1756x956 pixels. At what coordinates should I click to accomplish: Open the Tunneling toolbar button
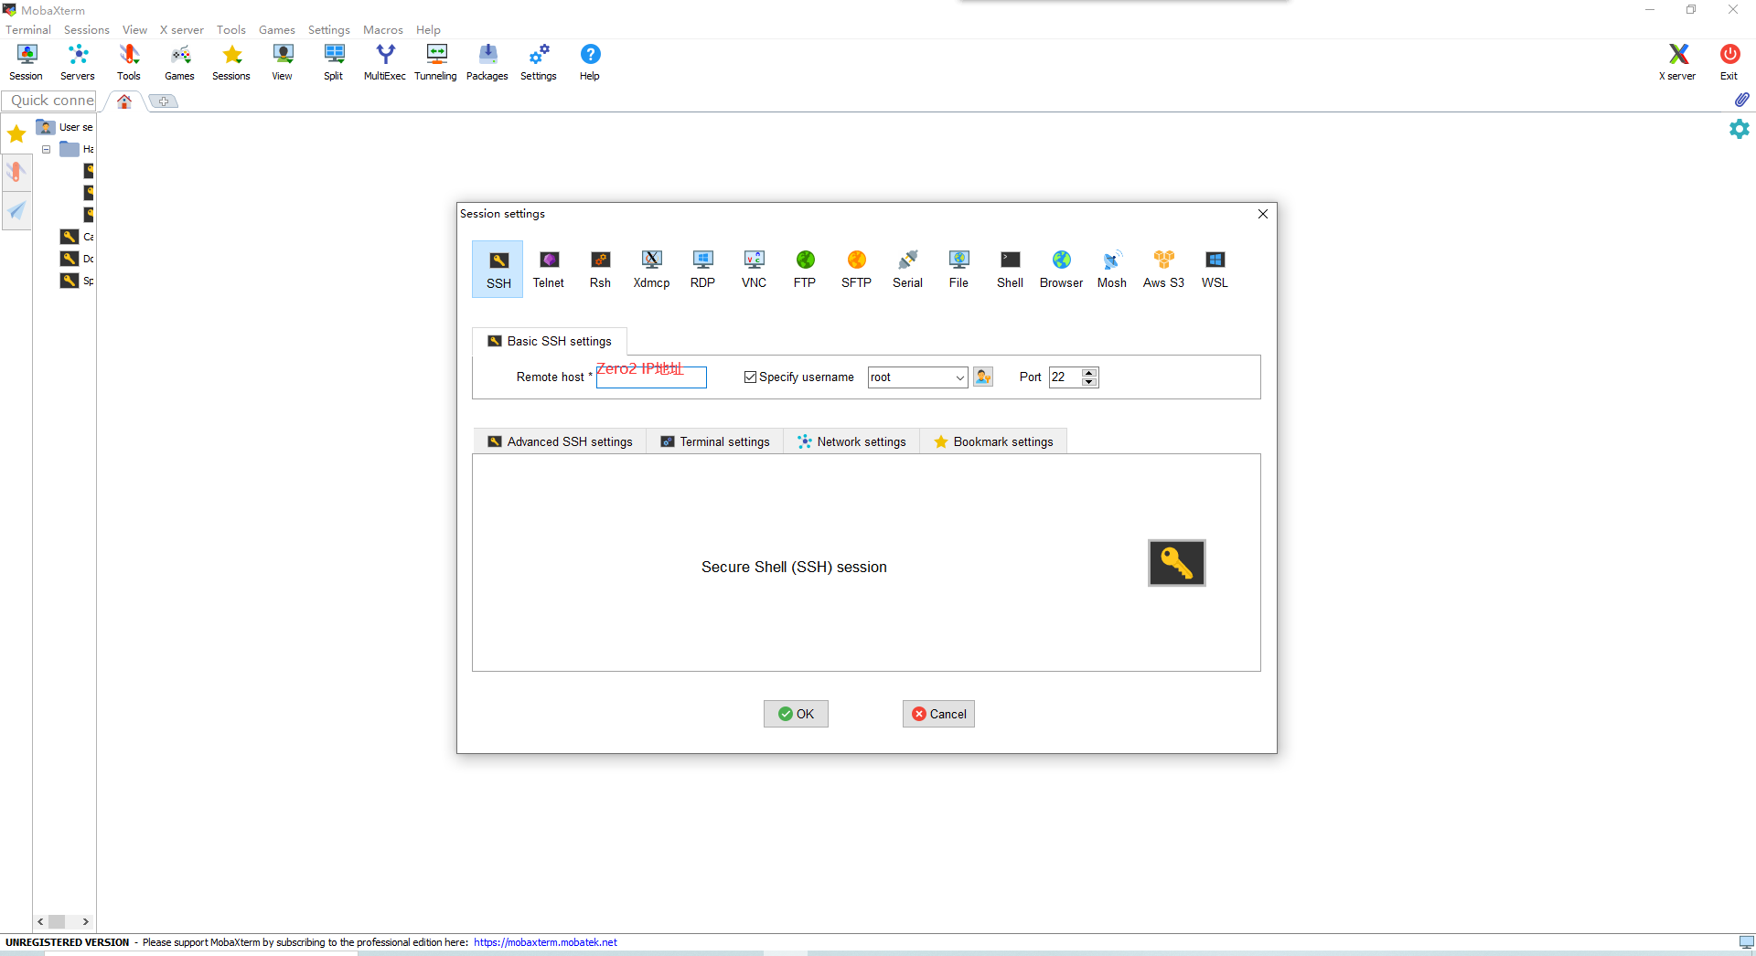(436, 62)
